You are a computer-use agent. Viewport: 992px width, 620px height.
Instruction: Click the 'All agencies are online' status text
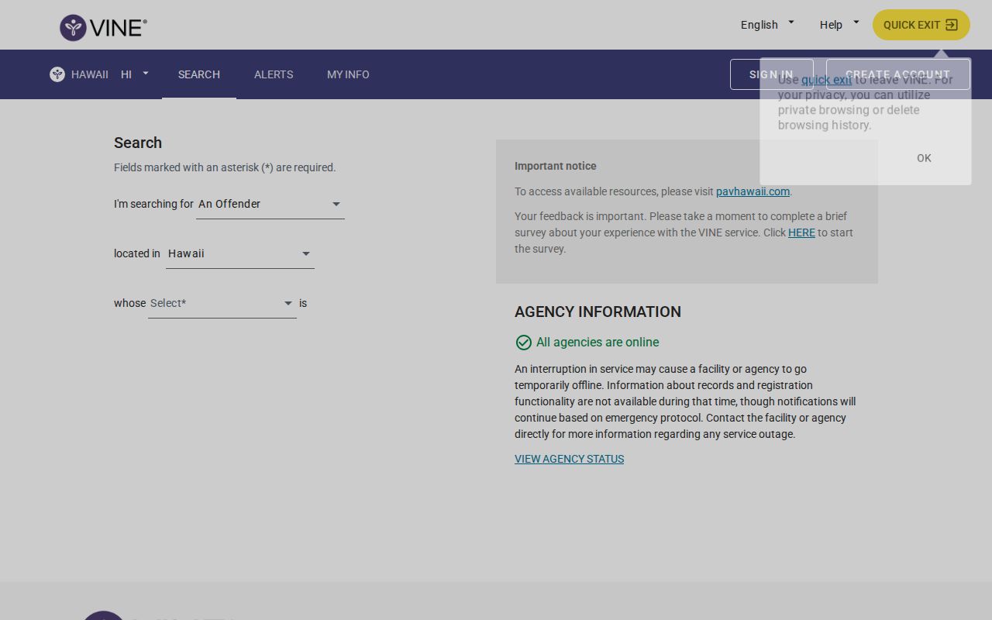point(598,343)
